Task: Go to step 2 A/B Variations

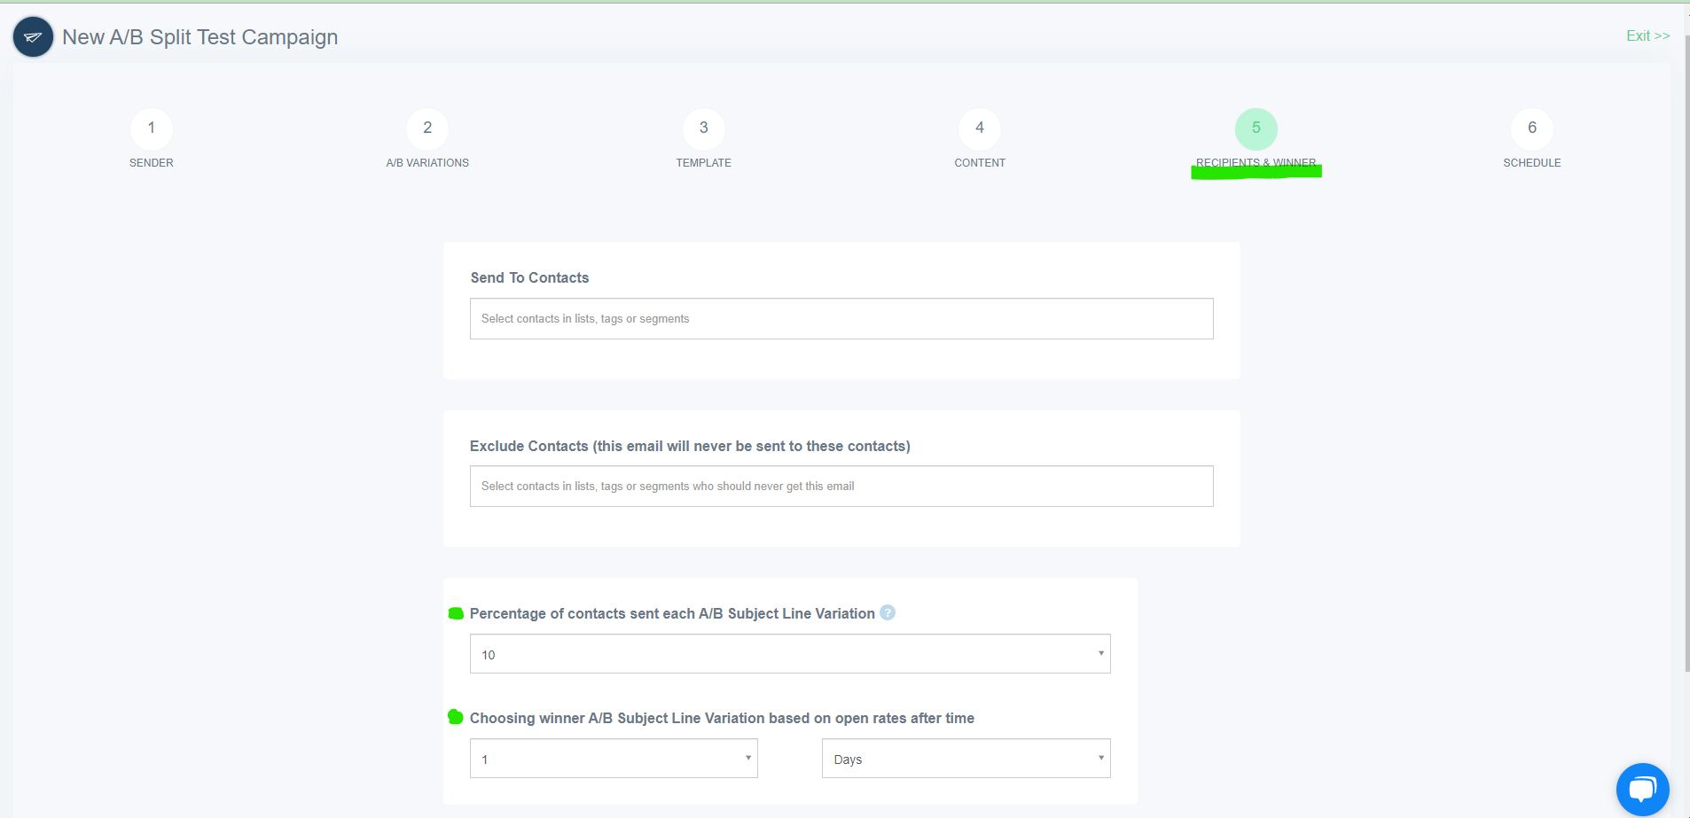Action: [427, 129]
